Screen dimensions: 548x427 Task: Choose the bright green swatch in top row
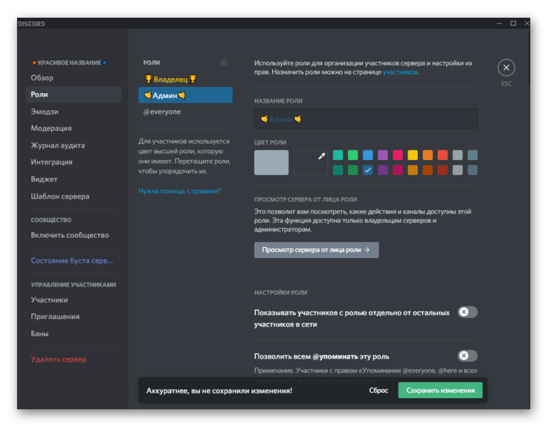click(353, 155)
